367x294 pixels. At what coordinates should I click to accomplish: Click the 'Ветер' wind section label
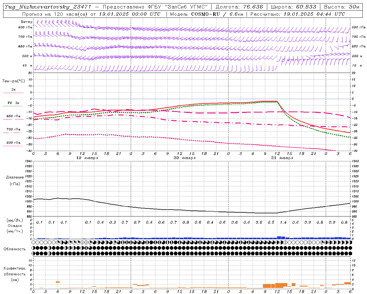point(27,22)
